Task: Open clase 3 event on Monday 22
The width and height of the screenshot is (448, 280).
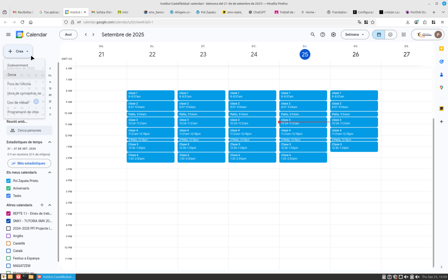Action: (x=151, y=122)
